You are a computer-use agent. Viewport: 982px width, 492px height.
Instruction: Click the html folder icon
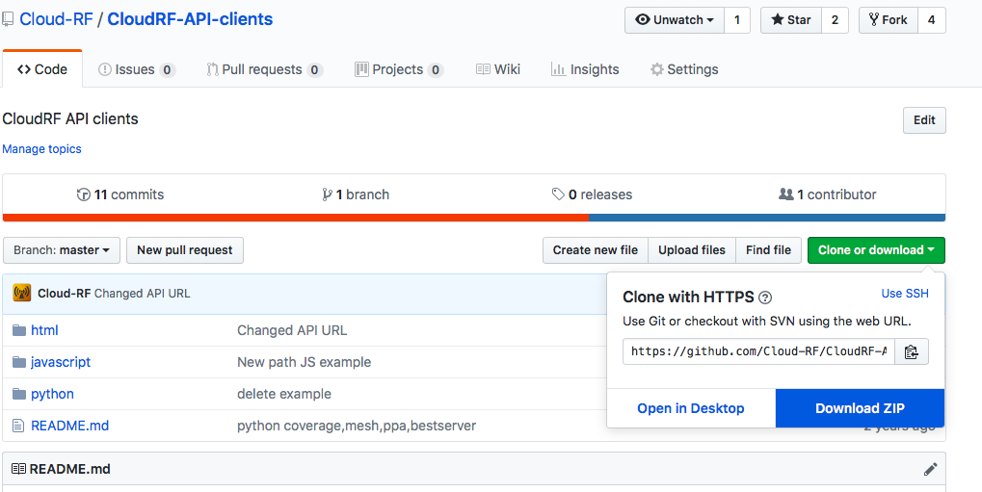pyautogui.click(x=19, y=330)
